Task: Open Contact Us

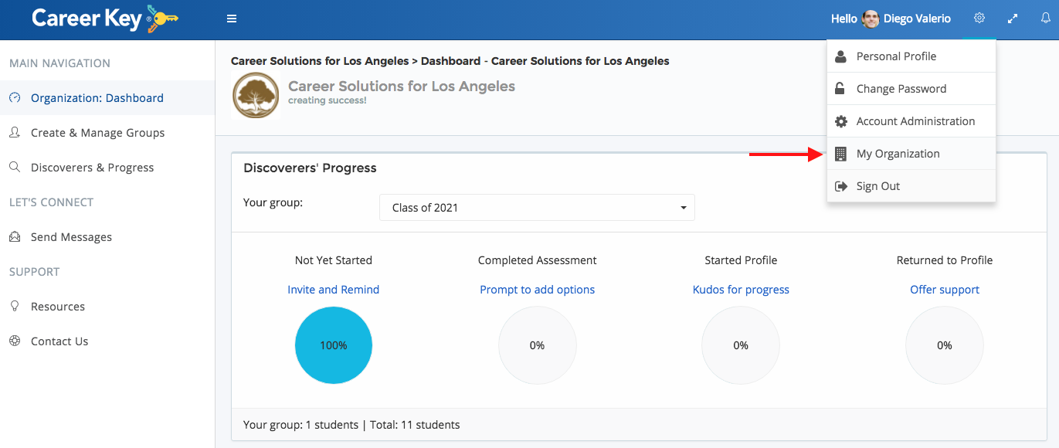Action: tap(107, 341)
